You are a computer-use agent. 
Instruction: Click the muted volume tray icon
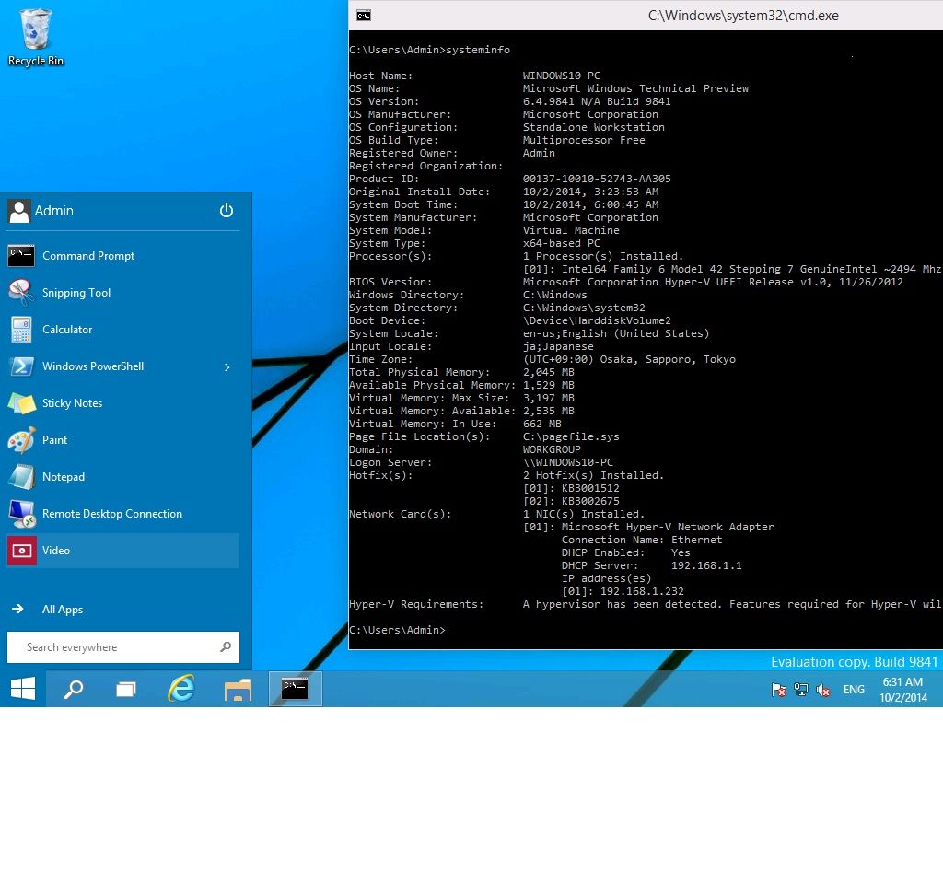[x=823, y=690]
